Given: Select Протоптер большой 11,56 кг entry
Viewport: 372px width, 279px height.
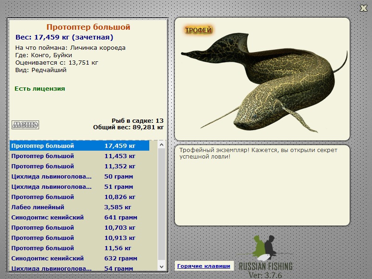Looking at the screenshot, I should 80,248.
